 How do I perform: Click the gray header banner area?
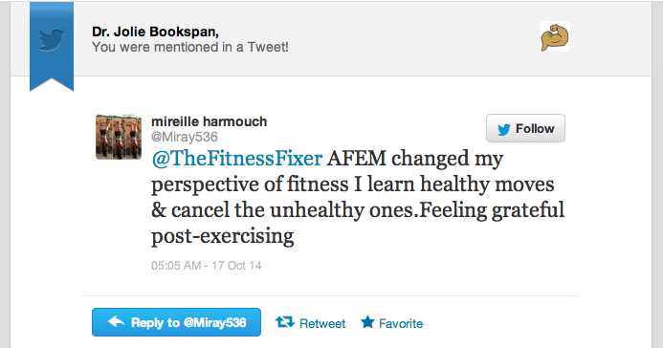(331, 39)
